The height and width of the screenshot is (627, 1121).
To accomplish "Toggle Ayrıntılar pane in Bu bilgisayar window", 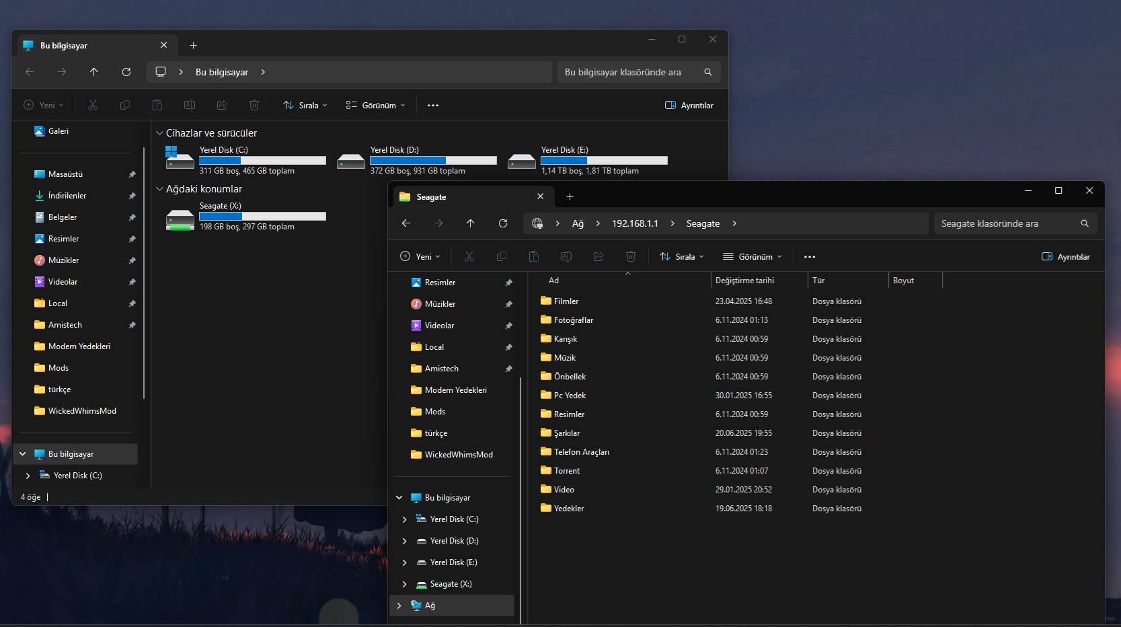I will click(x=689, y=105).
